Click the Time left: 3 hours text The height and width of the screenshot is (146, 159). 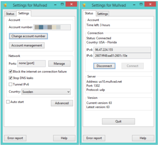coord(98,25)
